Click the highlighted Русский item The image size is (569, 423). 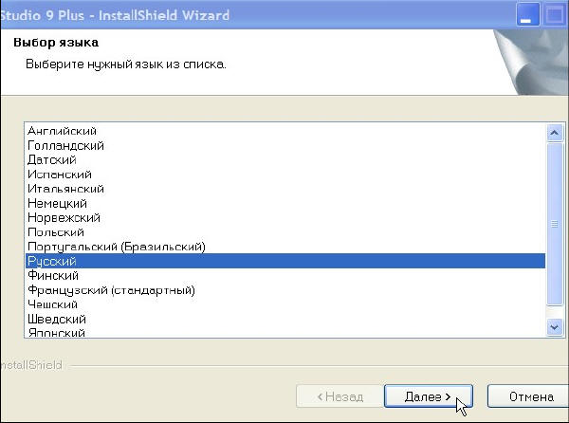52,261
